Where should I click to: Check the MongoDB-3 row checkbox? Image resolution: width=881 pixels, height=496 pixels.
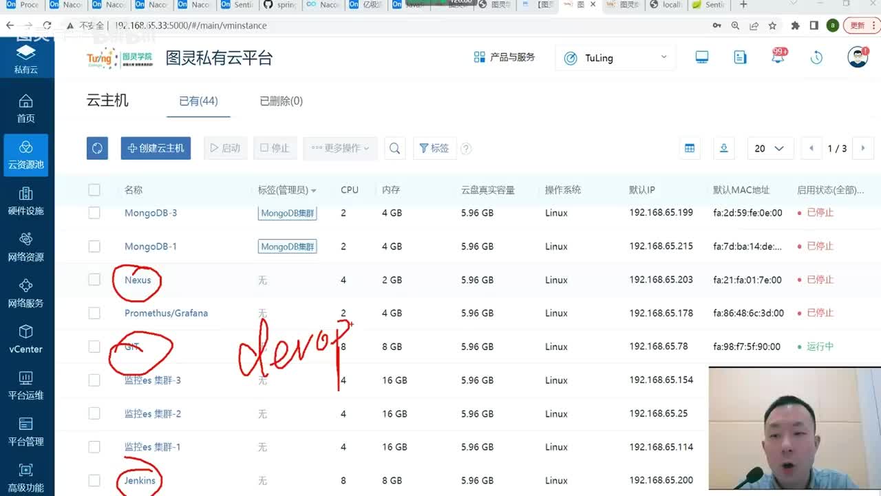(x=94, y=213)
